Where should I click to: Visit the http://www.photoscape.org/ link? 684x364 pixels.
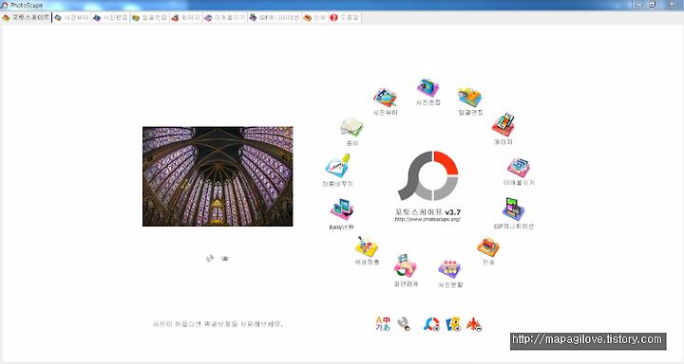tap(427, 220)
